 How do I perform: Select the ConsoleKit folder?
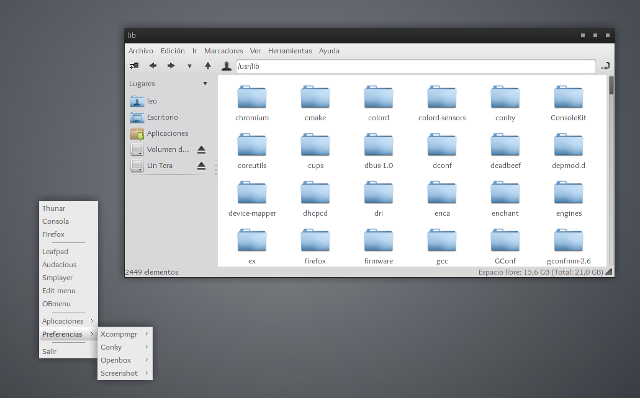(569, 104)
